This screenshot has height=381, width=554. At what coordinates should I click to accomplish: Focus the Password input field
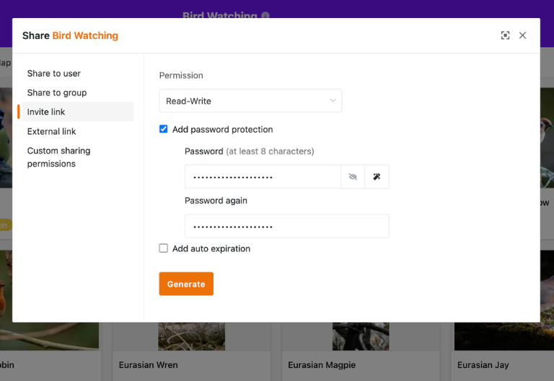[x=263, y=177]
